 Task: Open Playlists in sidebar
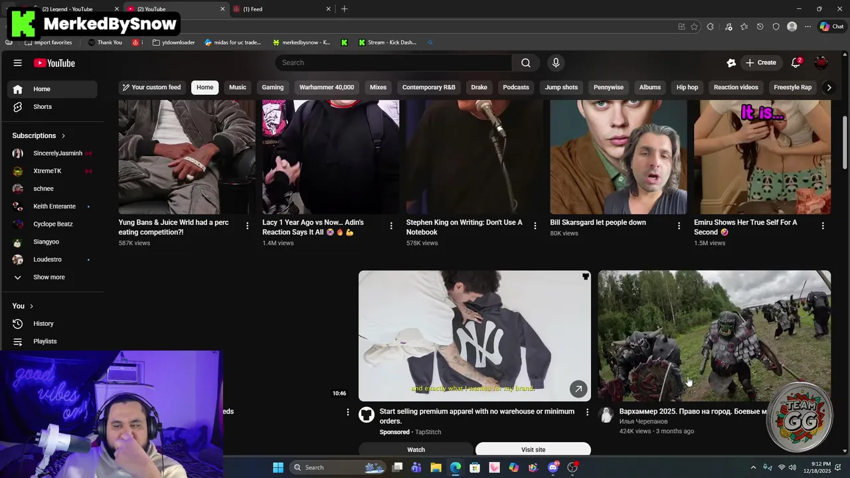(45, 341)
